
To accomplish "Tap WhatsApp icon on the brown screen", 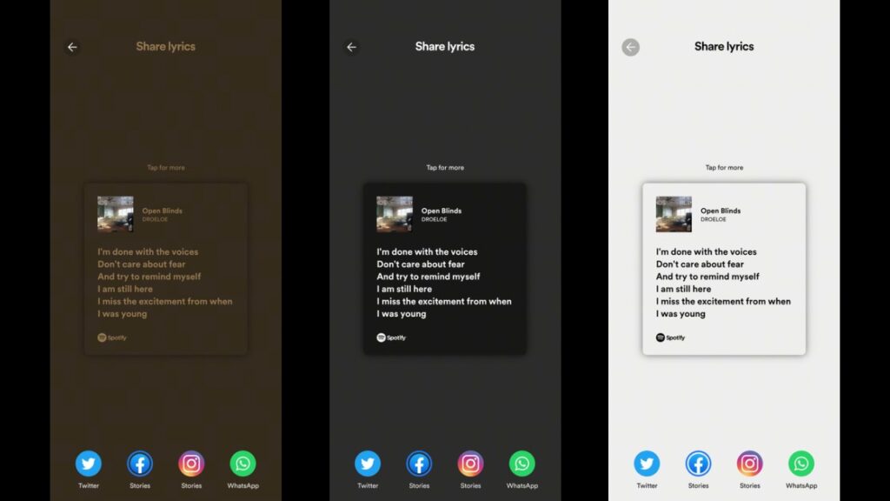I will coord(242,464).
